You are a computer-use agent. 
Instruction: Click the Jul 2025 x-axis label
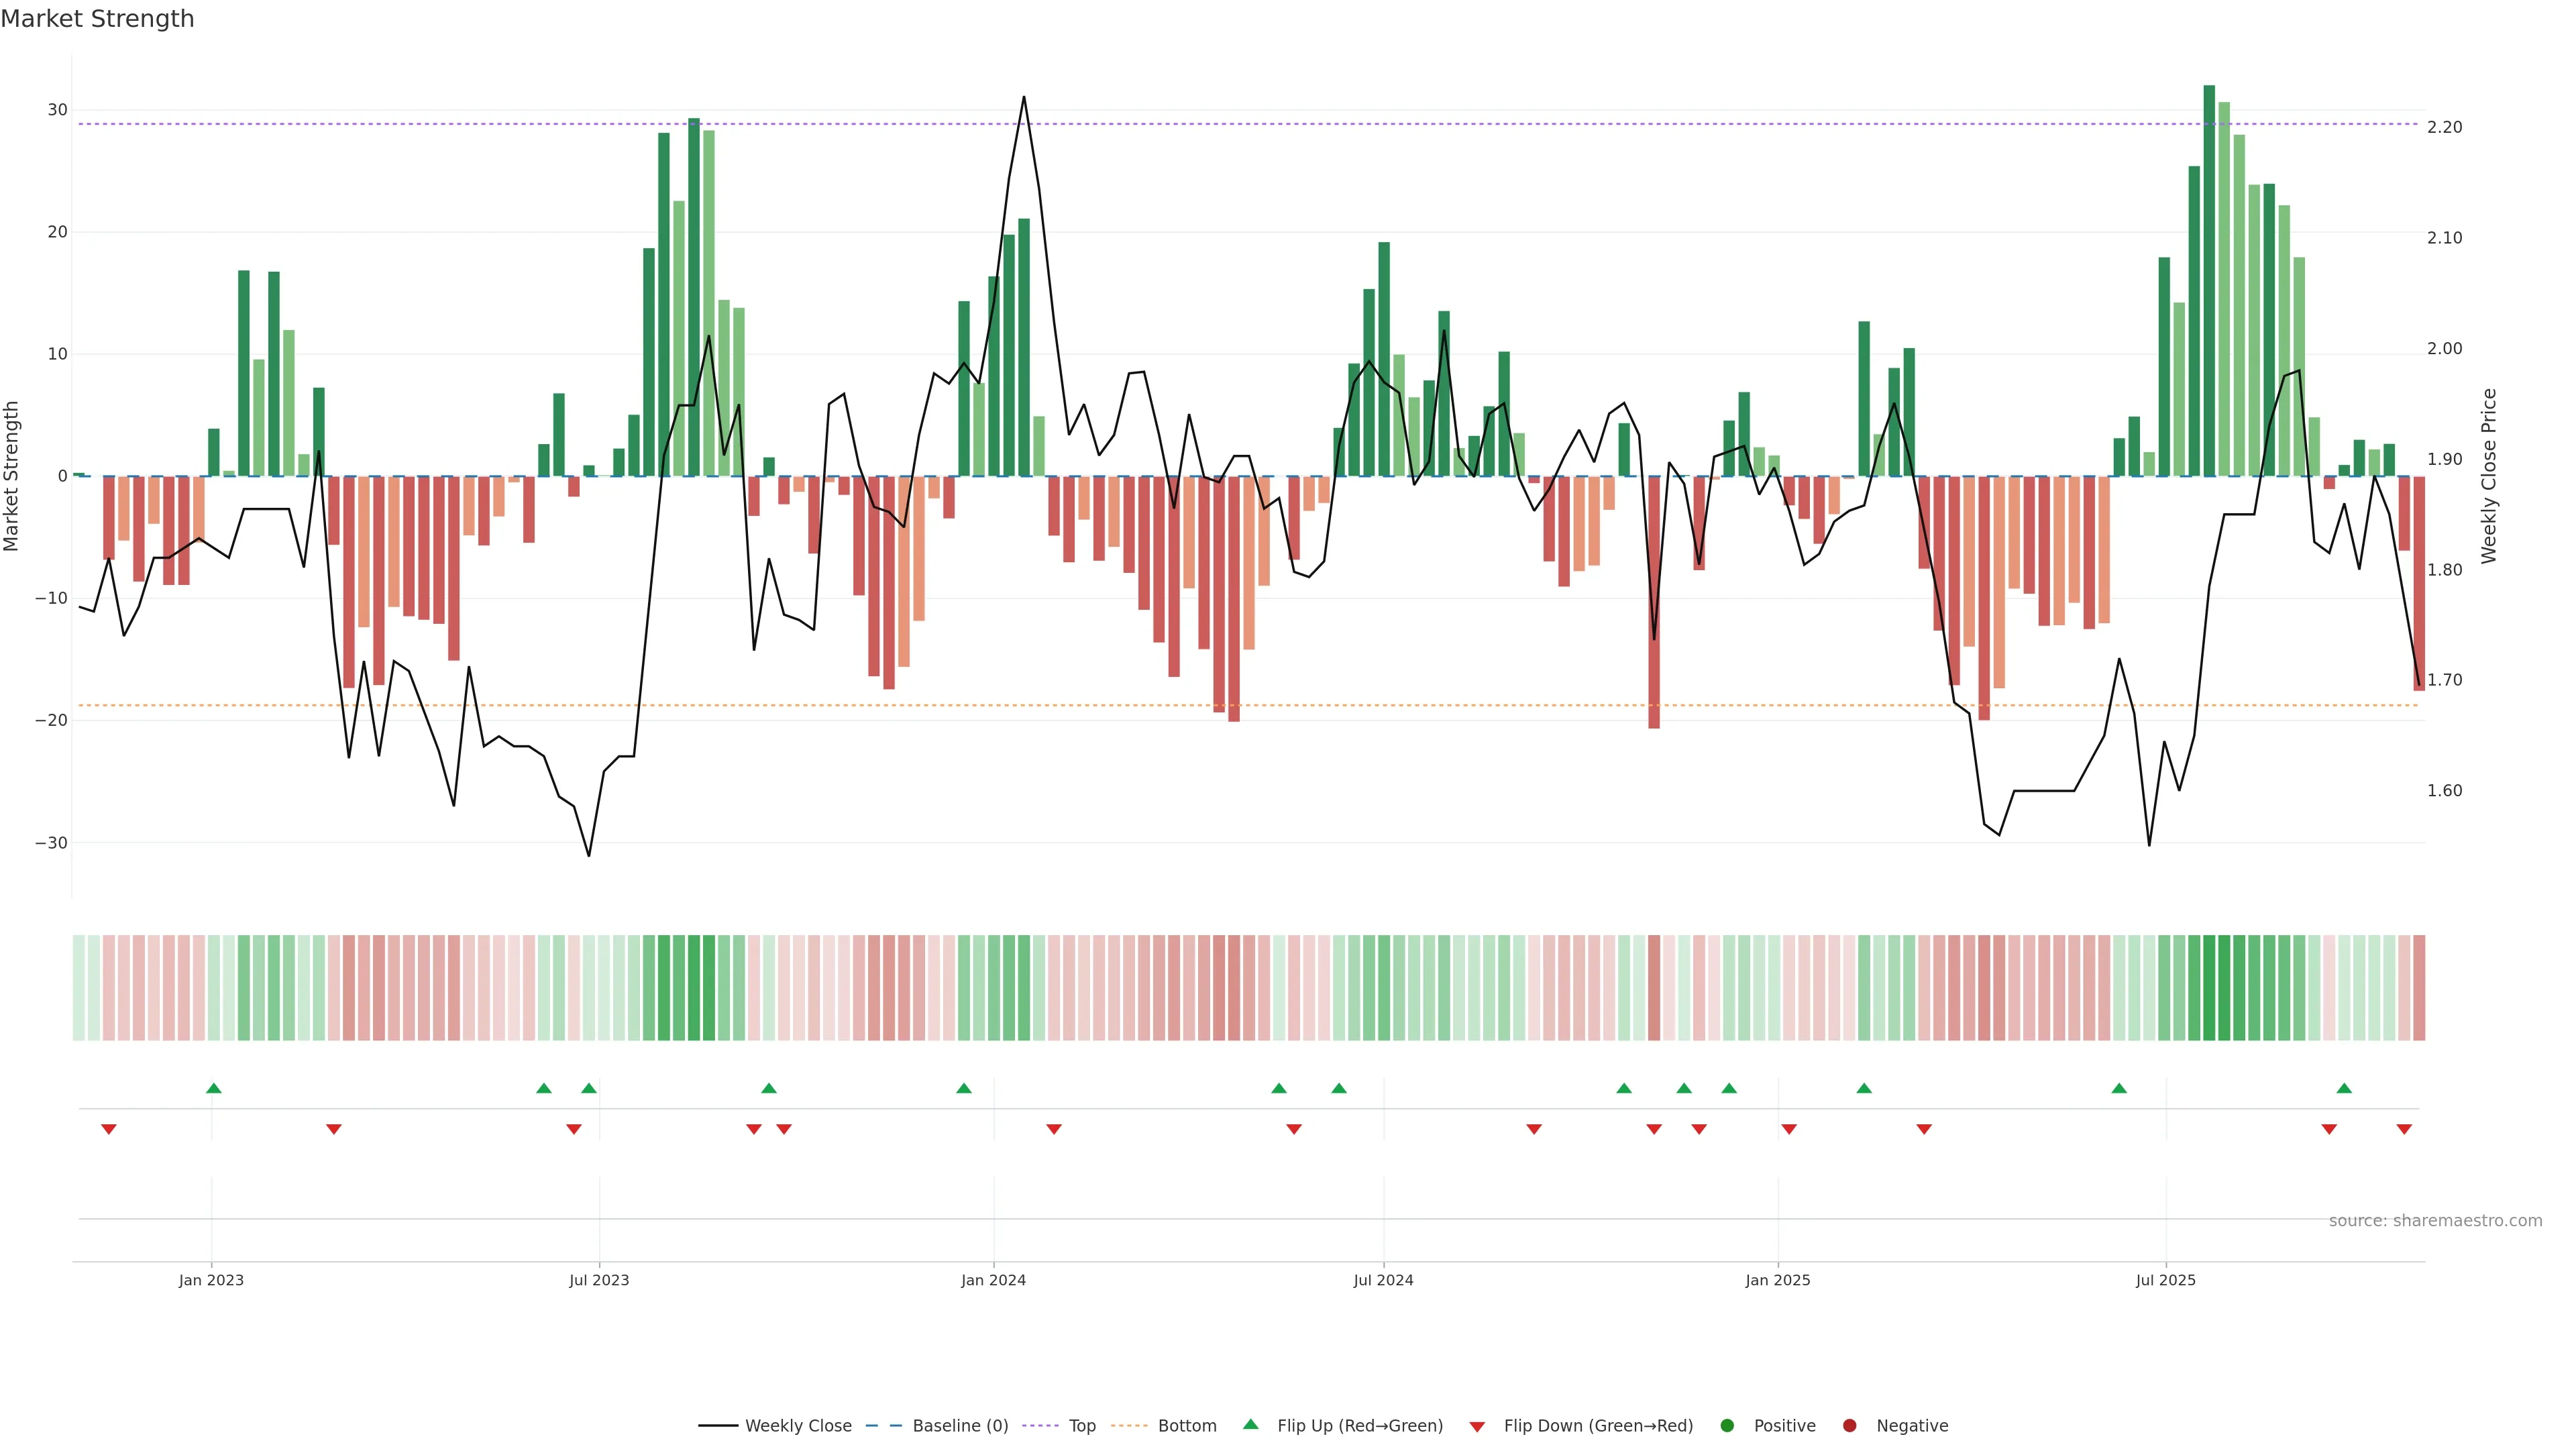coord(2165,1280)
